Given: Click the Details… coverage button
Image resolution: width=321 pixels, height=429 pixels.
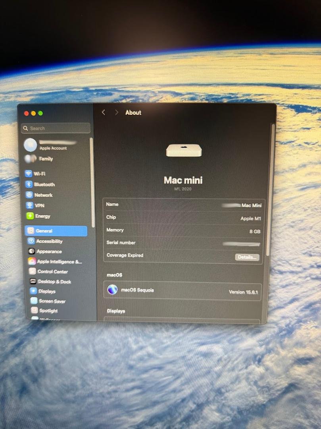Looking at the screenshot, I should pos(247,257).
